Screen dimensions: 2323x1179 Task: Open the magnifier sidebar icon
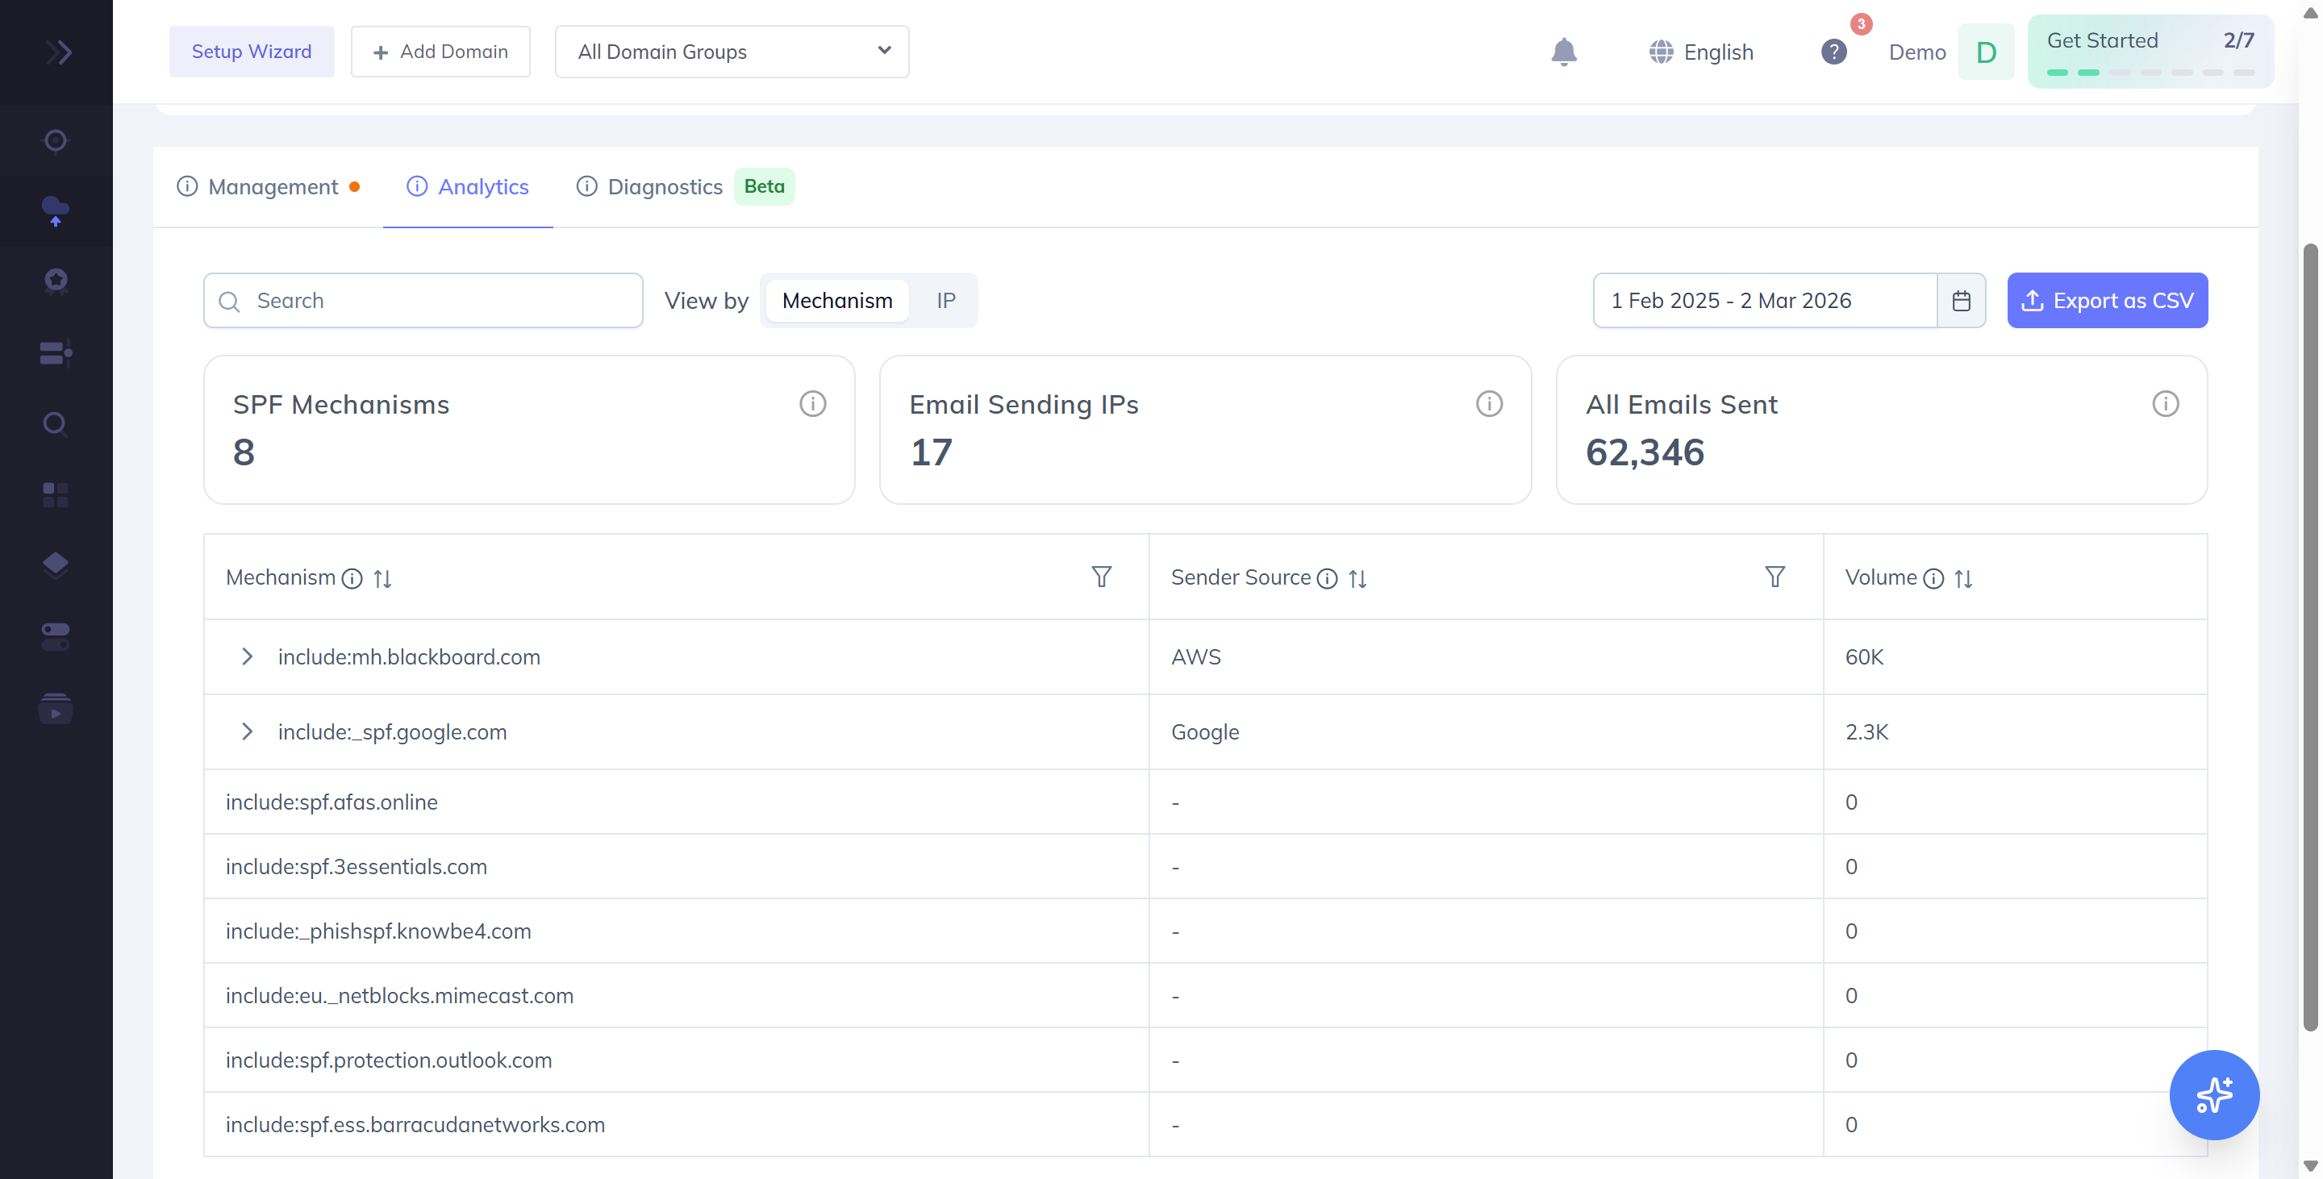click(56, 423)
